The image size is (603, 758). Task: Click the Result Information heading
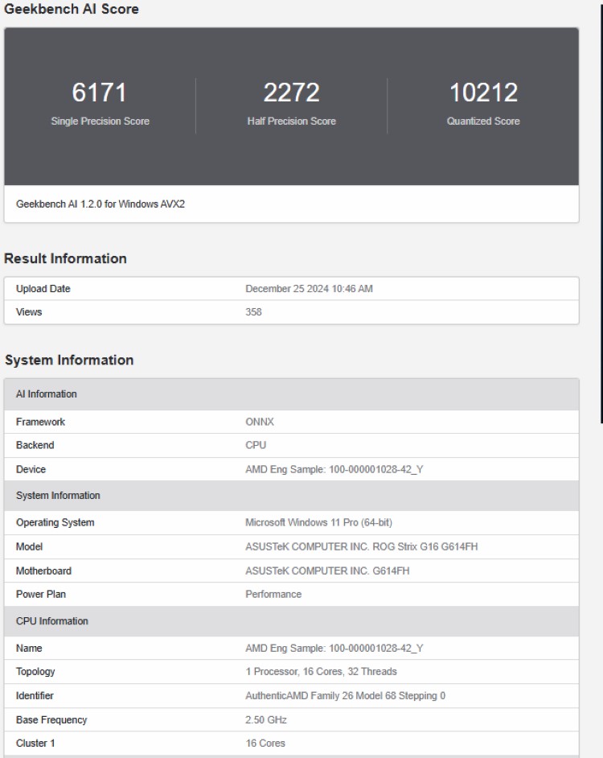(65, 258)
